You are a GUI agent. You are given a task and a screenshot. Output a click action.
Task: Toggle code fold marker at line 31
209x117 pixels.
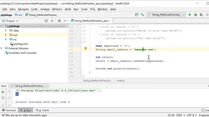(x=81, y=72)
